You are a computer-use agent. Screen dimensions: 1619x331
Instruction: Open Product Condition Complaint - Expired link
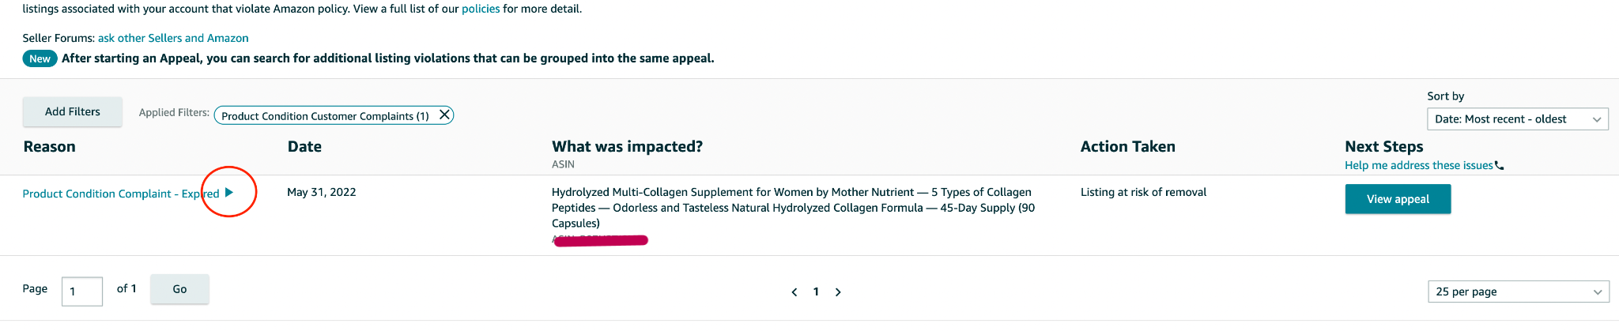point(120,194)
